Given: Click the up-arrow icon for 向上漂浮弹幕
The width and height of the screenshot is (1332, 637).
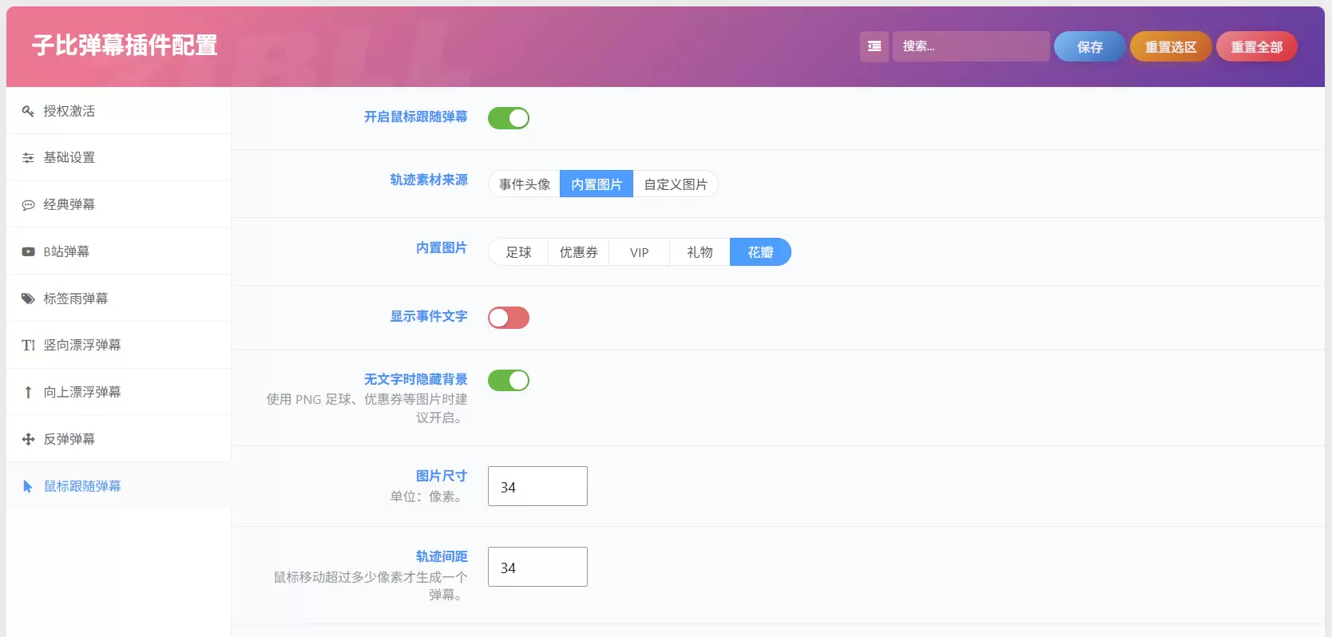Looking at the screenshot, I should (x=28, y=392).
